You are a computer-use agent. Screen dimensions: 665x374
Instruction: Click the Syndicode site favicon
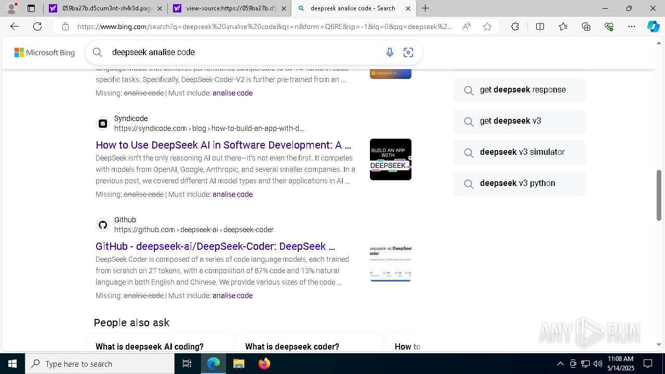coord(103,124)
